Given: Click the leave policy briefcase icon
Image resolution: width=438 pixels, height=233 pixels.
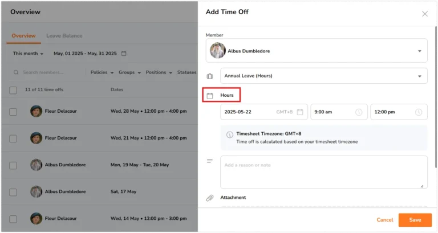Looking at the screenshot, I should [210, 76].
